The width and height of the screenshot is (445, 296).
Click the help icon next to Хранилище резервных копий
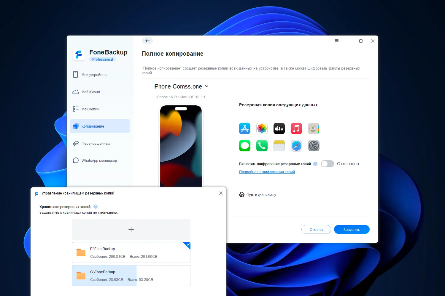coord(96,207)
